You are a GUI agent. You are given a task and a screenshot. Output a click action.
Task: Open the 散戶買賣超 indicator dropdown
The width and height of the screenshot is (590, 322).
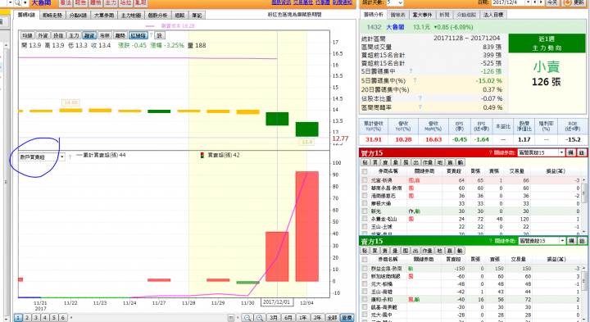(62, 156)
